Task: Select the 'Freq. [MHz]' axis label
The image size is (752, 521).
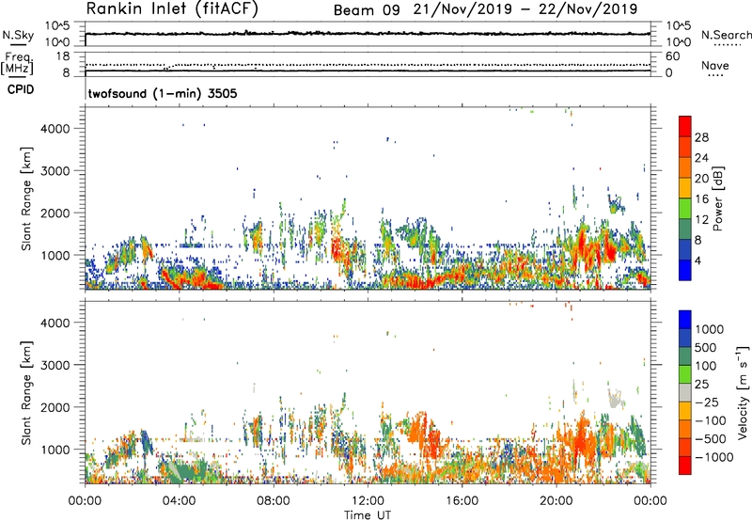Action: tap(17, 63)
